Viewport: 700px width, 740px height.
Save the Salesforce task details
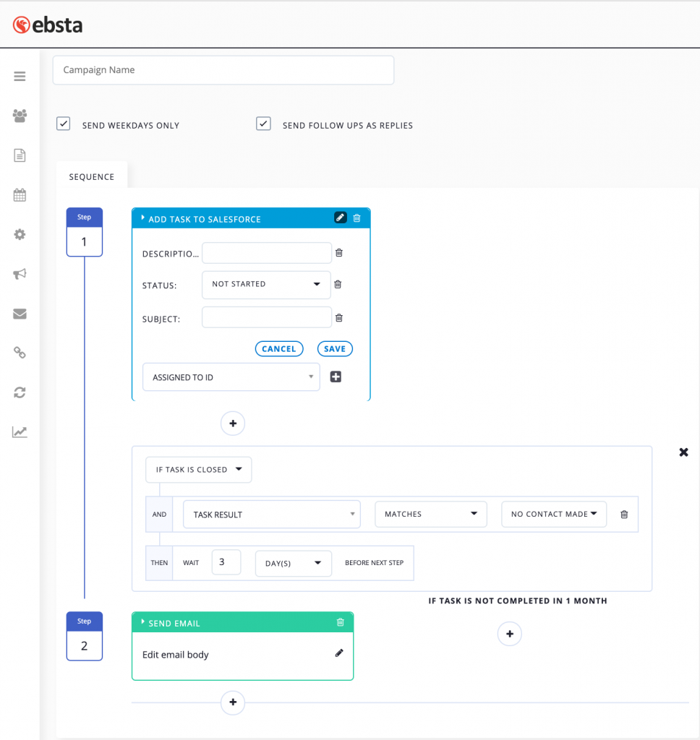335,348
